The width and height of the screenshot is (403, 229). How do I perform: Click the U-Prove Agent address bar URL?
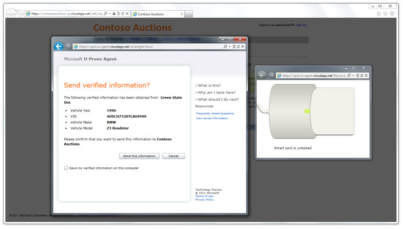115,47
